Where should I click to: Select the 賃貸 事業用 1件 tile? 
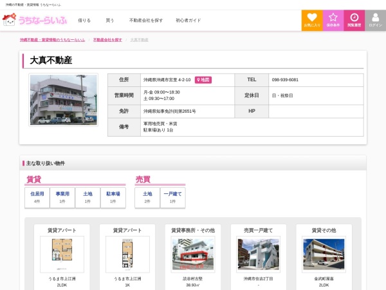(x=62, y=198)
